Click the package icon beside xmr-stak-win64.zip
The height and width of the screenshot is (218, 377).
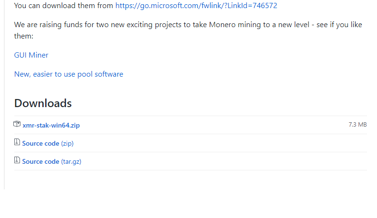(x=17, y=124)
